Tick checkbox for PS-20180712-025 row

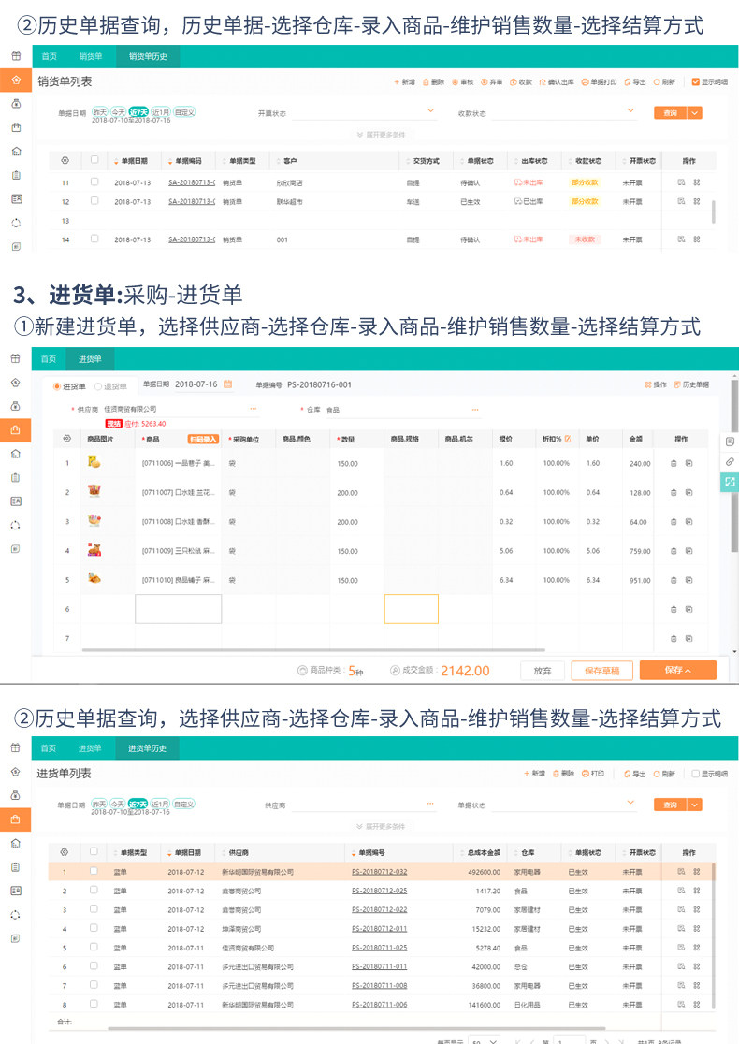tap(94, 891)
